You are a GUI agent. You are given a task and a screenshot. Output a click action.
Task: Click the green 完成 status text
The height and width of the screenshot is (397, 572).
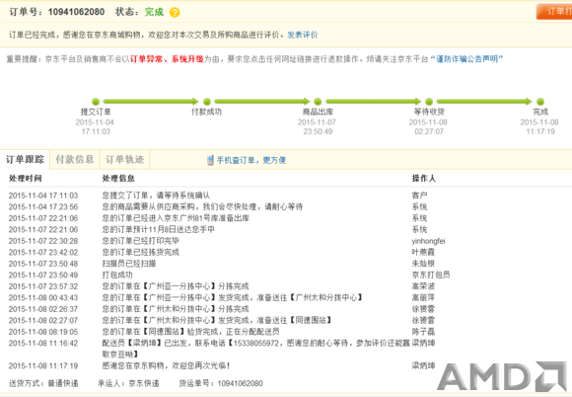point(154,12)
